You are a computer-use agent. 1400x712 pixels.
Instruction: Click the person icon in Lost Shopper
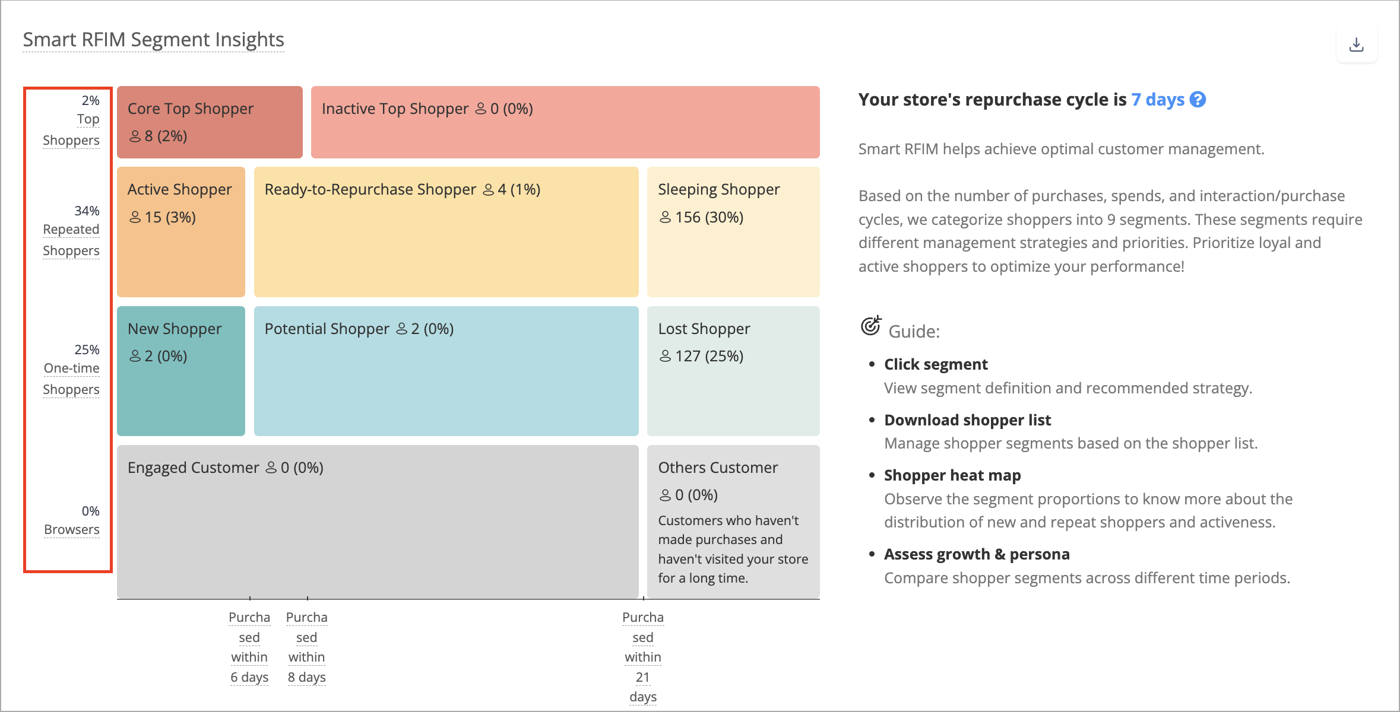click(665, 356)
